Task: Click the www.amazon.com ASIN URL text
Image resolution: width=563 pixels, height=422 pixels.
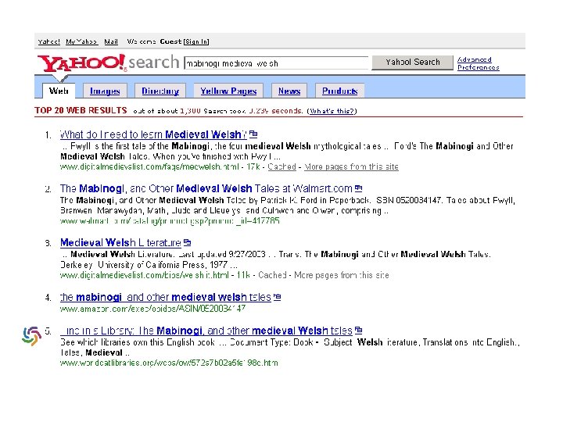Action: 153,308
